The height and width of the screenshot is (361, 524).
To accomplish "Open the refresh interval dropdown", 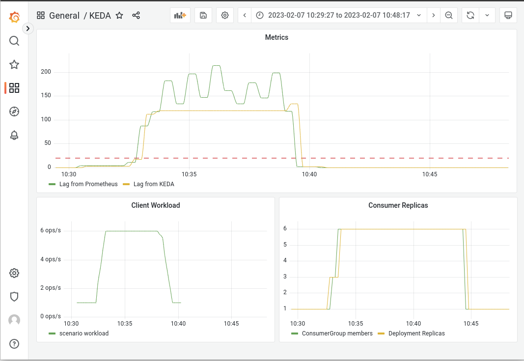I will pyautogui.click(x=487, y=15).
